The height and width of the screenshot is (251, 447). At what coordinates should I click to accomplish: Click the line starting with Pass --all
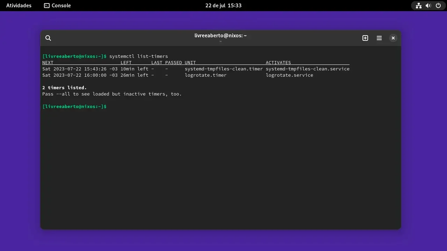(x=112, y=94)
